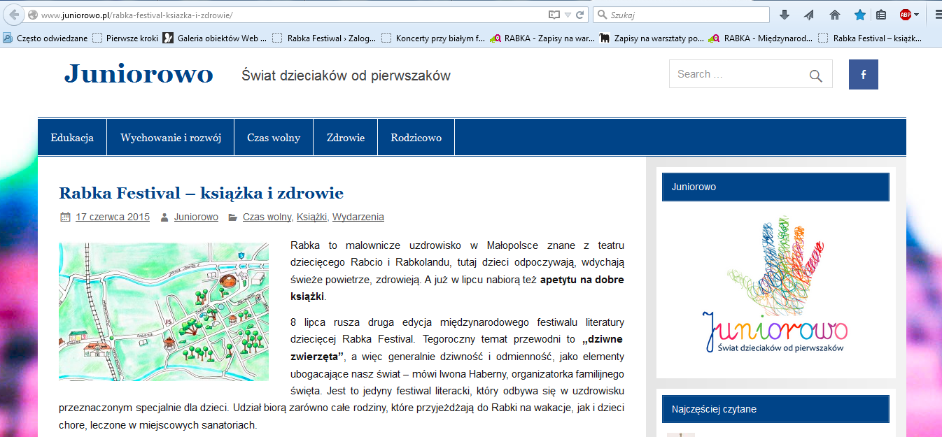Open 'Zapisy na warsztaty po...' bookmark
This screenshot has height=437, width=942.
pyautogui.click(x=652, y=38)
